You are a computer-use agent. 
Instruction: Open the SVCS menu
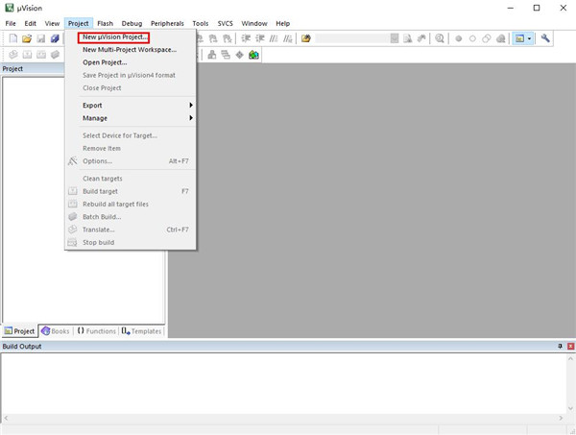[x=224, y=22]
